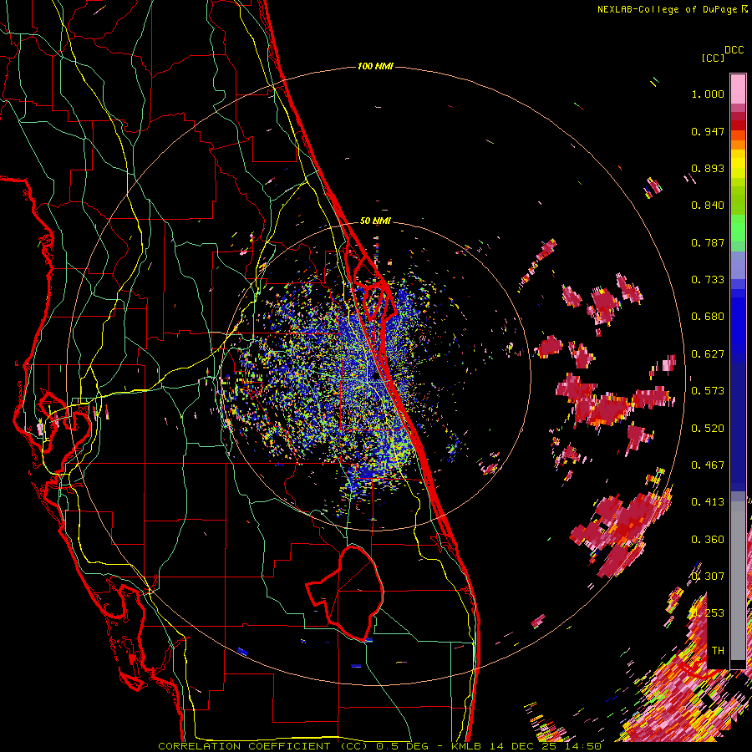Click the 0.680 scale value

[708, 317]
